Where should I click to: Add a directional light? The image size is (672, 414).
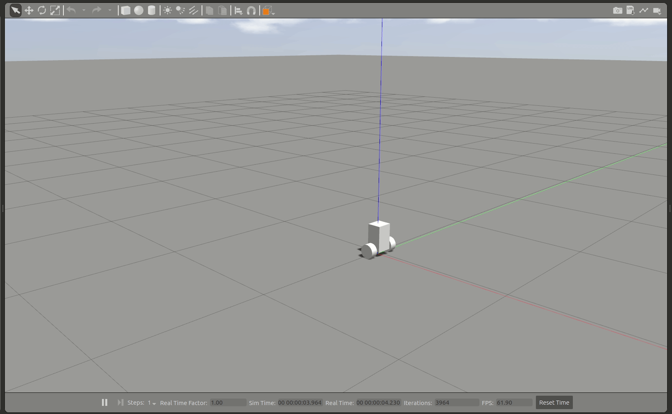coord(193,11)
